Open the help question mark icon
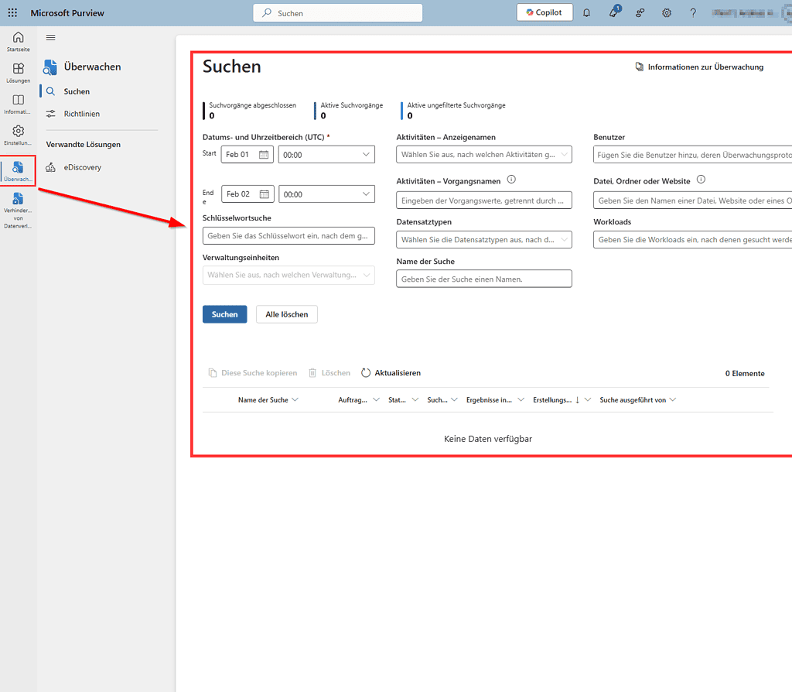Image resolution: width=792 pixels, height=692 pixels. pos(692,12)
